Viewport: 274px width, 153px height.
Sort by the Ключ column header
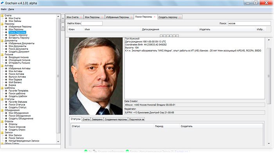75,29
